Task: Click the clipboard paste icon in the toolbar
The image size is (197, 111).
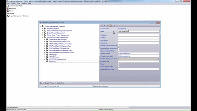Action: tap(111, 25)
